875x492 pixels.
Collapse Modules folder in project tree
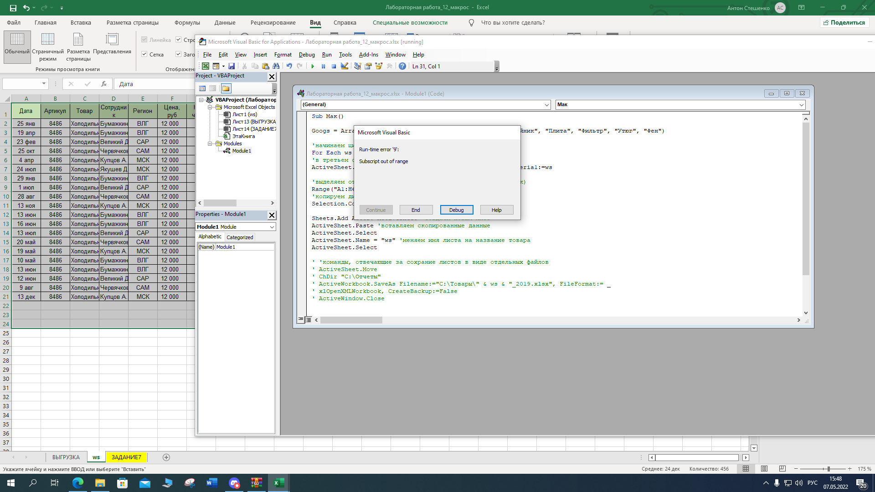[x=210, y=143]
